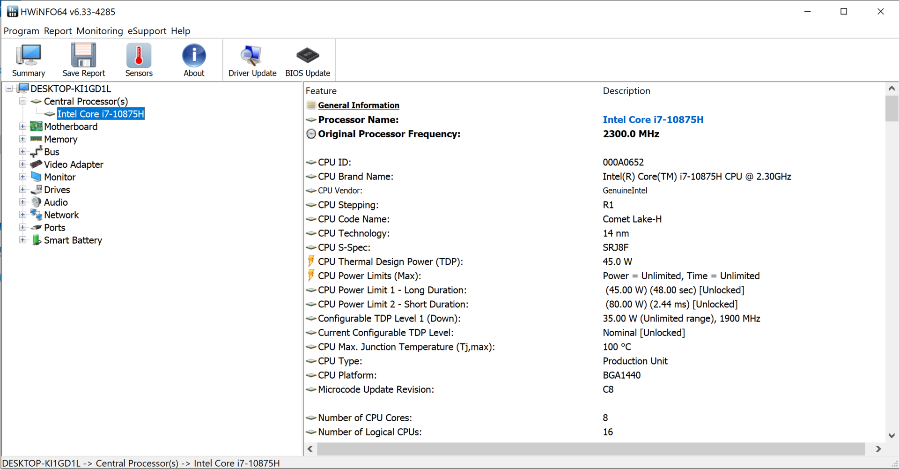The image size is (899, 470).
Task: Open the eSupport menu
Action: [147, 31]
